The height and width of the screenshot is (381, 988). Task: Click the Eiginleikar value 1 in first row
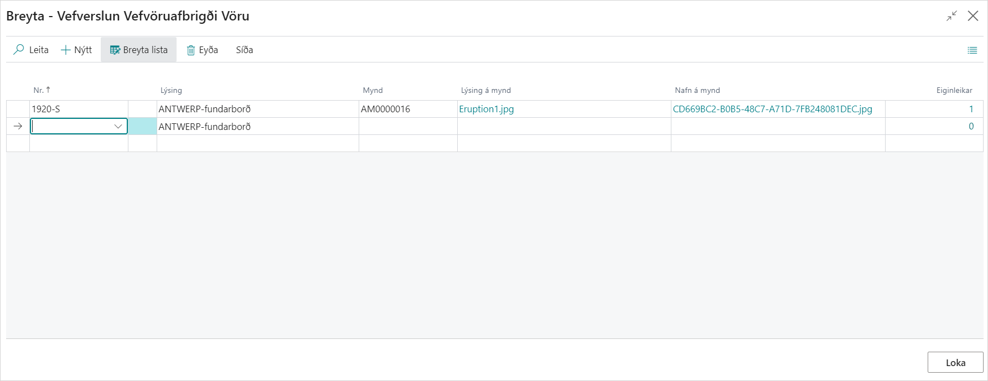coord(971,109)
